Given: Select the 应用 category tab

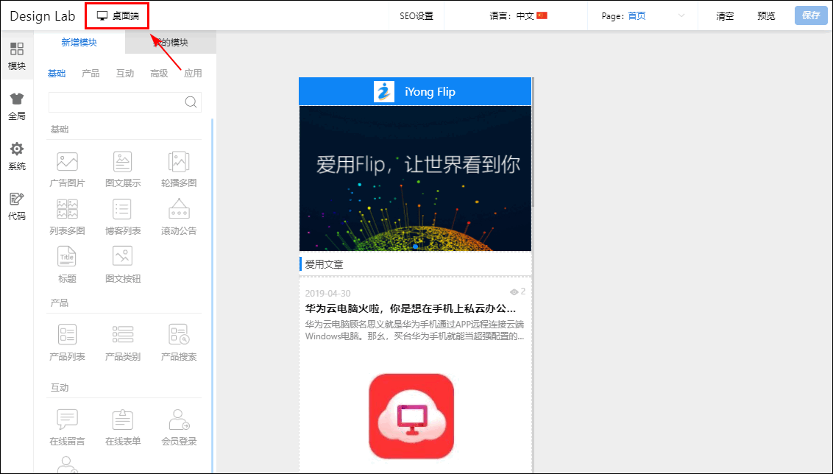Looking at the screenshot, I should (193, 74).
